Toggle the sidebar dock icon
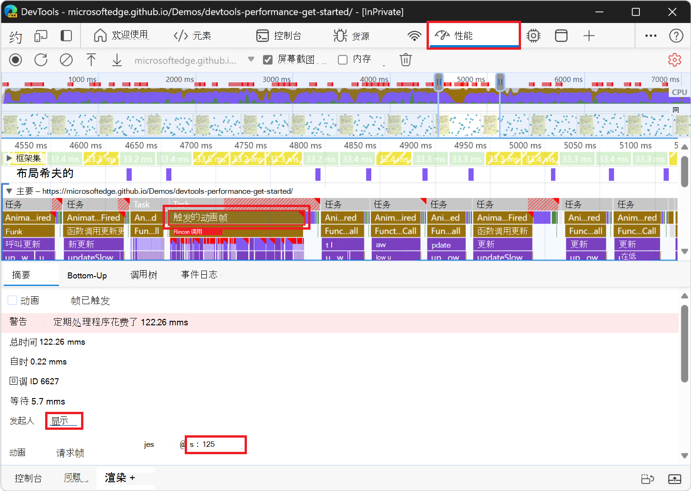Viewport: 691px width, 491px height. [66, 36]
